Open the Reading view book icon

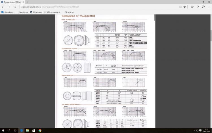180,7
